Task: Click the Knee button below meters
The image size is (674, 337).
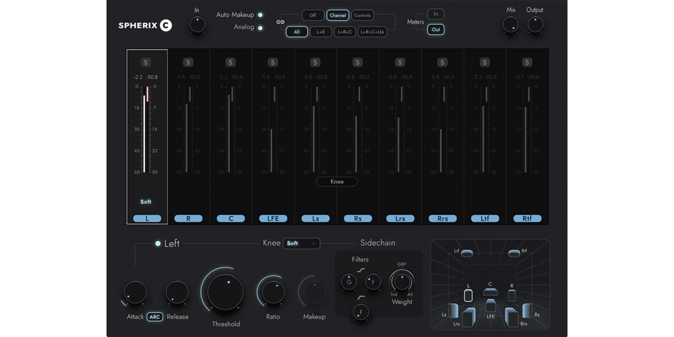Action: coord(337,181)
